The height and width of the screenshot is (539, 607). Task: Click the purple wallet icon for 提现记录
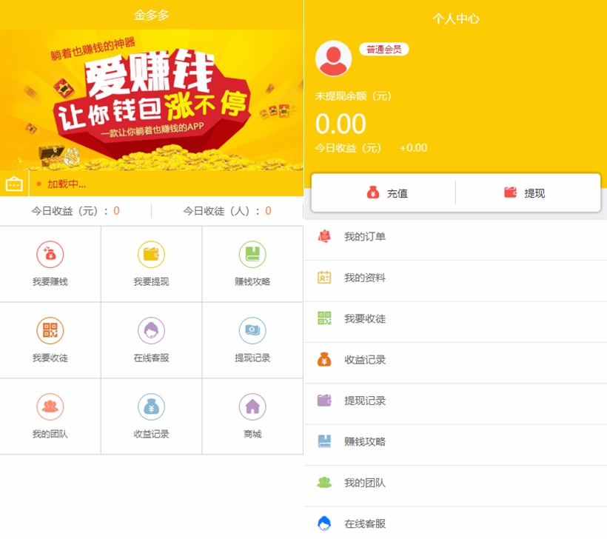tap(324, 400)
